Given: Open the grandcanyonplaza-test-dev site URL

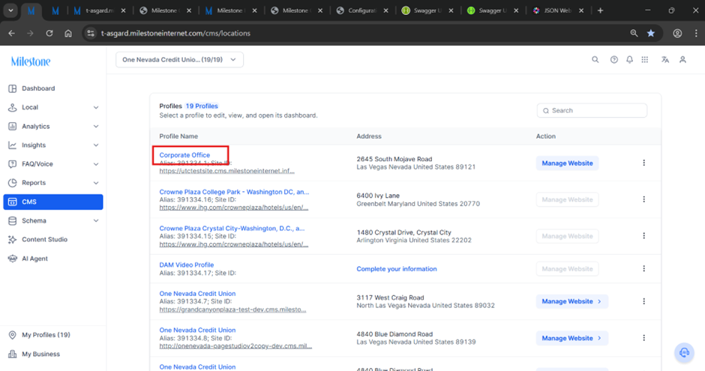Looking at the screenshot, I should pos(233,310).
